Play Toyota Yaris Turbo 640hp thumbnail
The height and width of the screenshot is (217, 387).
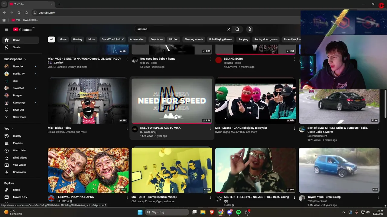click(x=339, y=170)
